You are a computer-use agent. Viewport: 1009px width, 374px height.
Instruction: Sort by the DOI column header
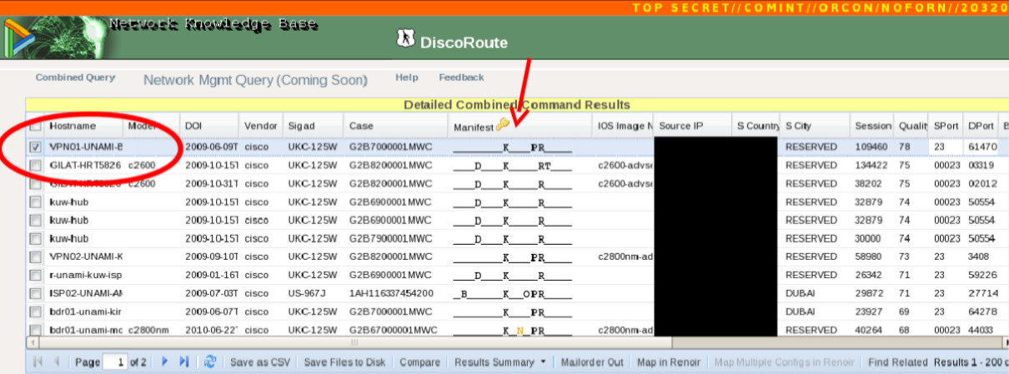[193, 126]
